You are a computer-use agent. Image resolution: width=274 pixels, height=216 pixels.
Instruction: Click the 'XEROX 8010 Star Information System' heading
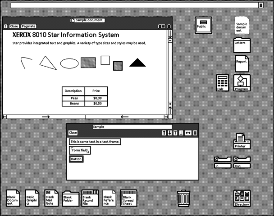(66, 35)
